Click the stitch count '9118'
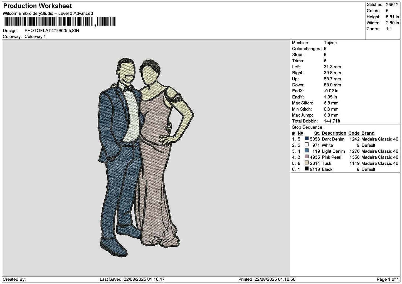This screenshot has width=402, height=284. (x=315, y=169)
